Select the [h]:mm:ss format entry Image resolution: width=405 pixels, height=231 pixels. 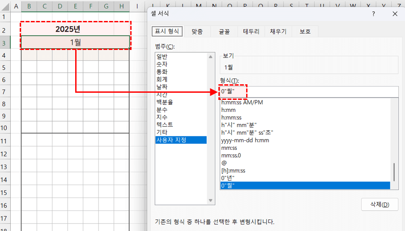tap(233, 170)
